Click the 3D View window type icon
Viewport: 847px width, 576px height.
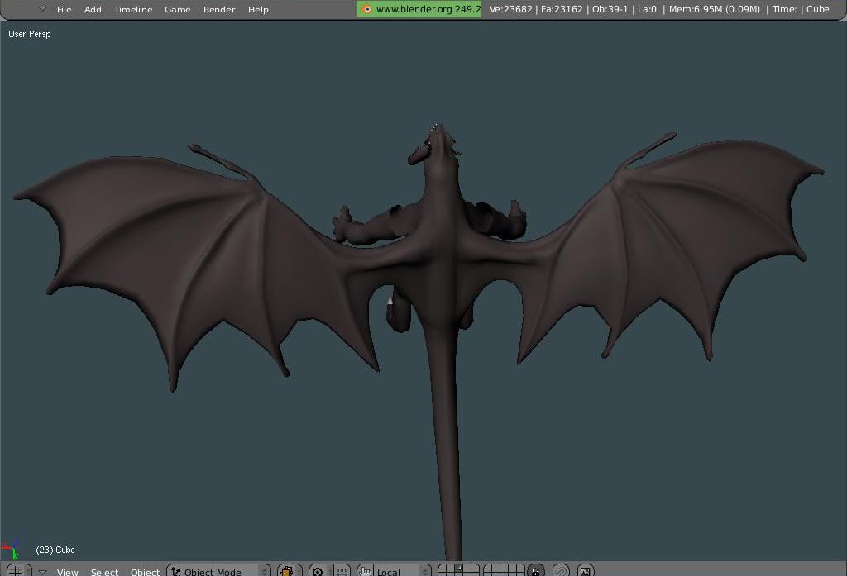click(15, 571)
